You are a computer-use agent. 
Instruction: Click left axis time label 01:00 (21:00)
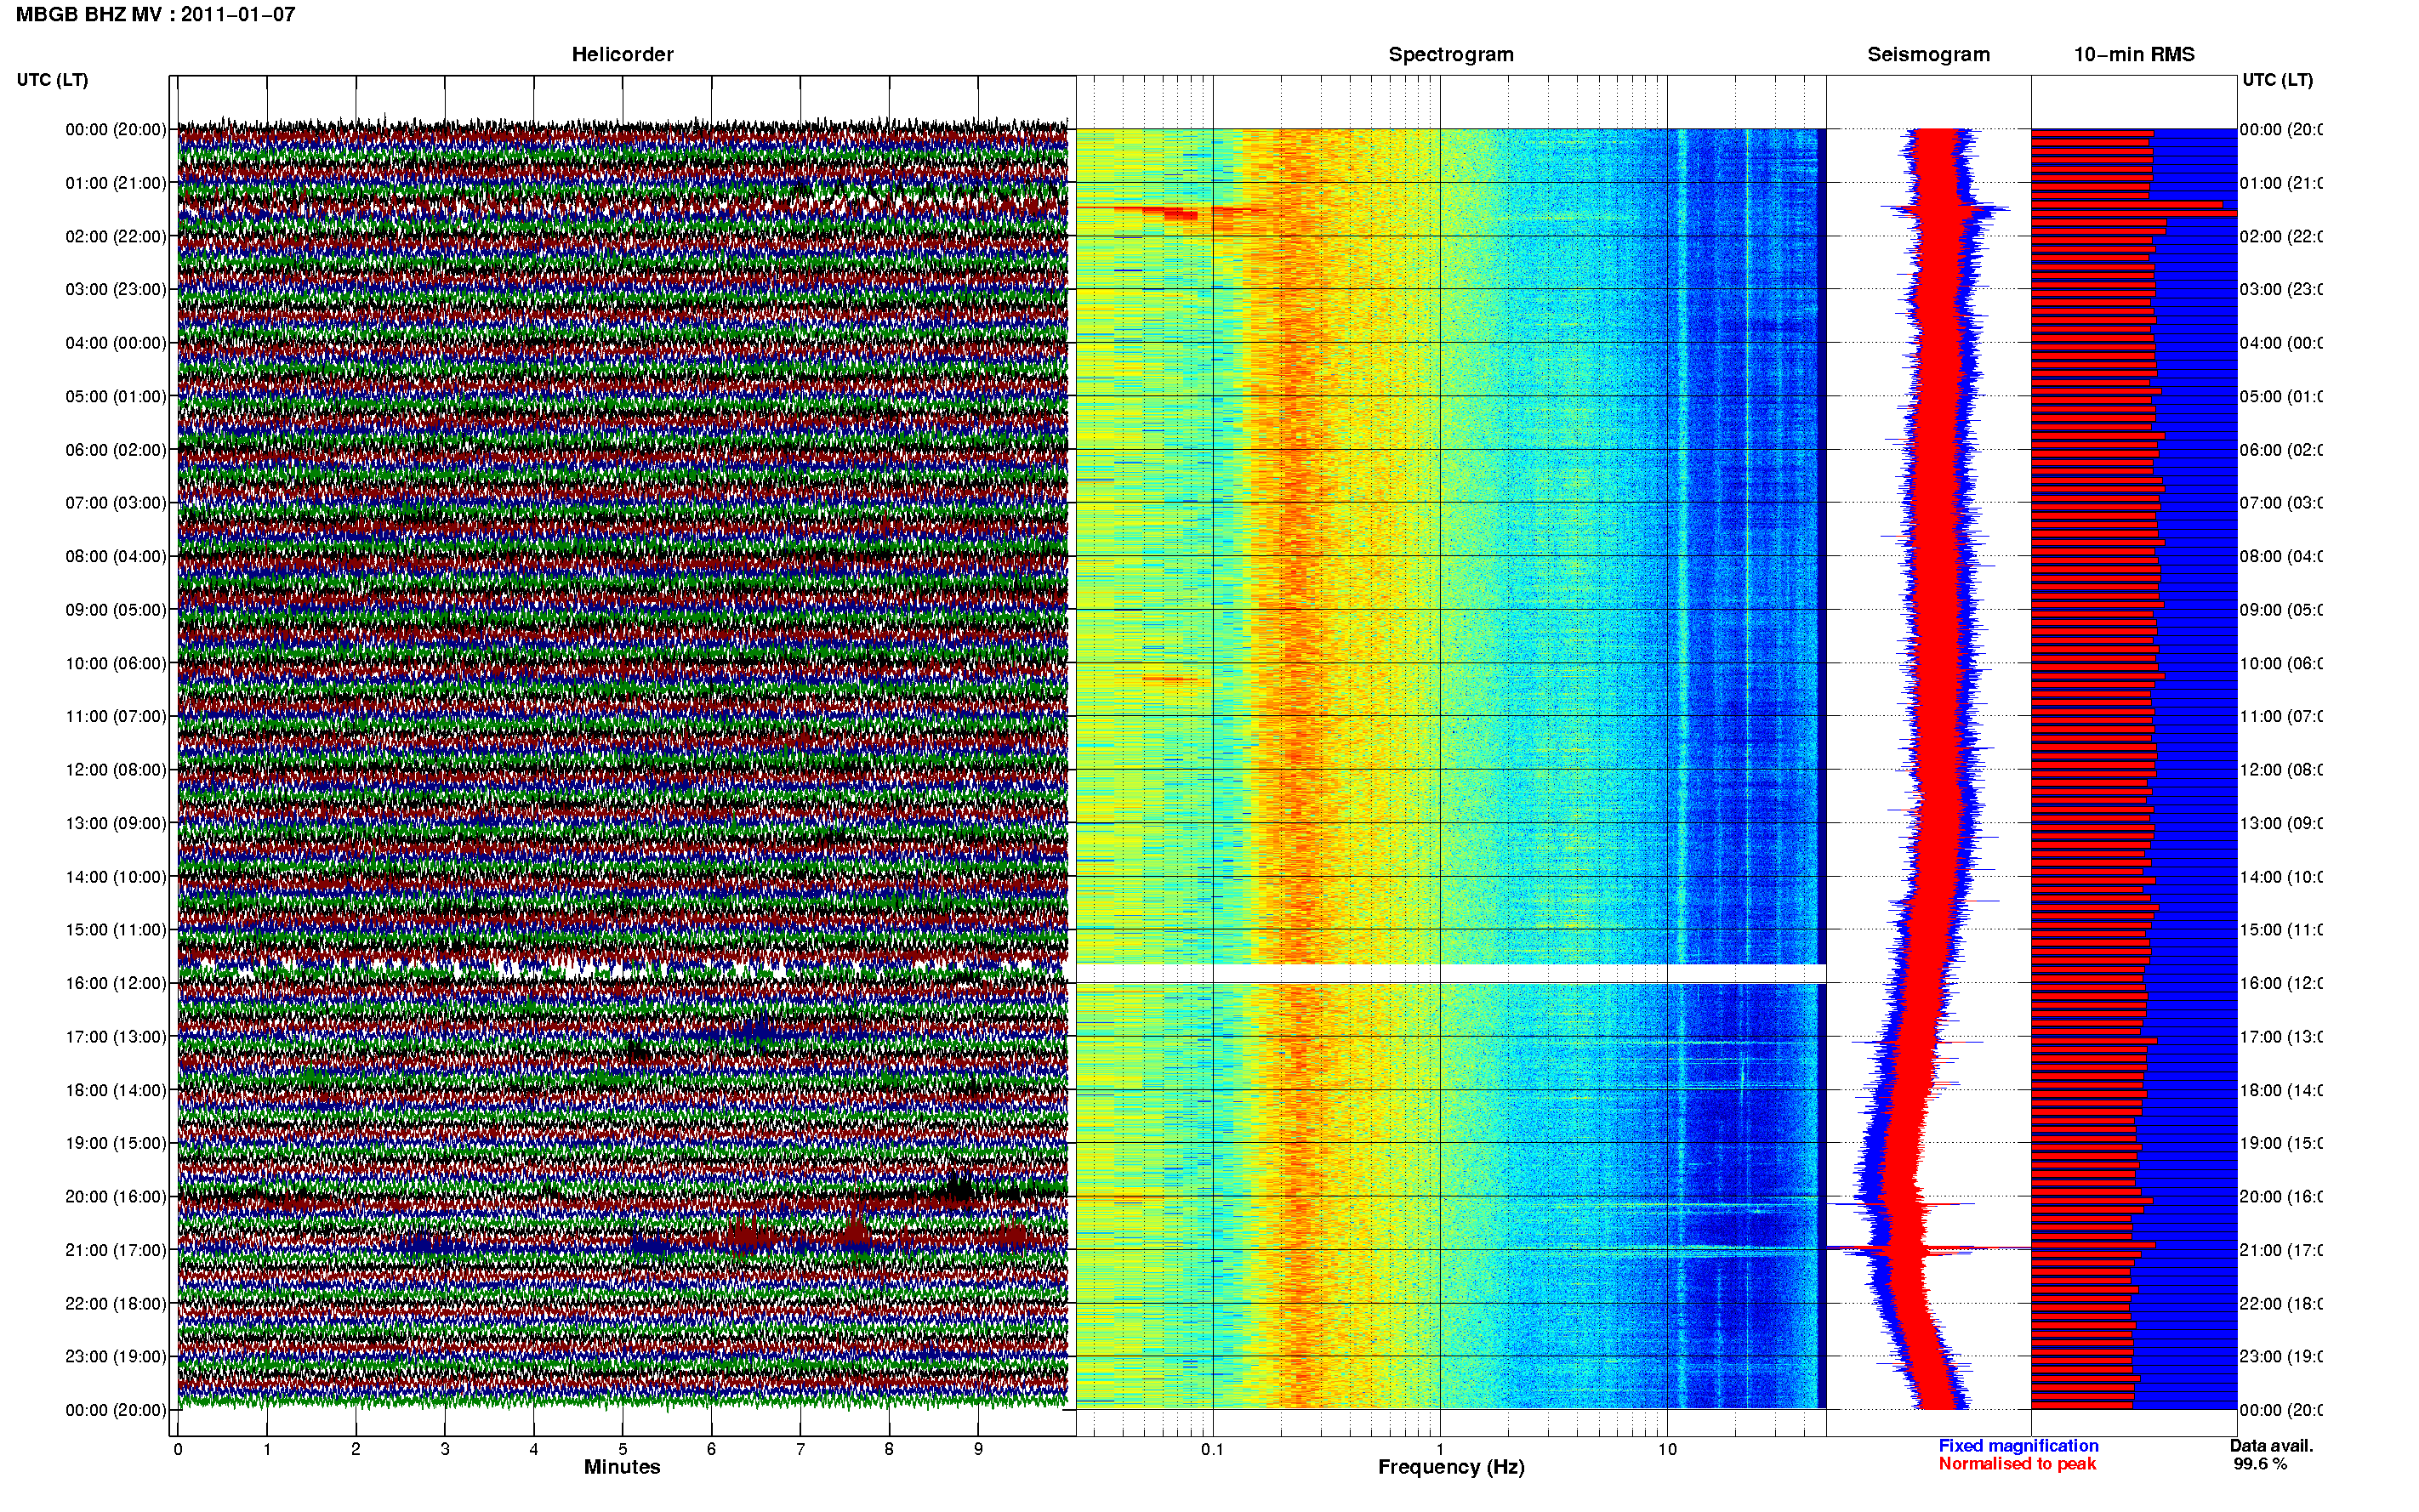pos(116,183)
